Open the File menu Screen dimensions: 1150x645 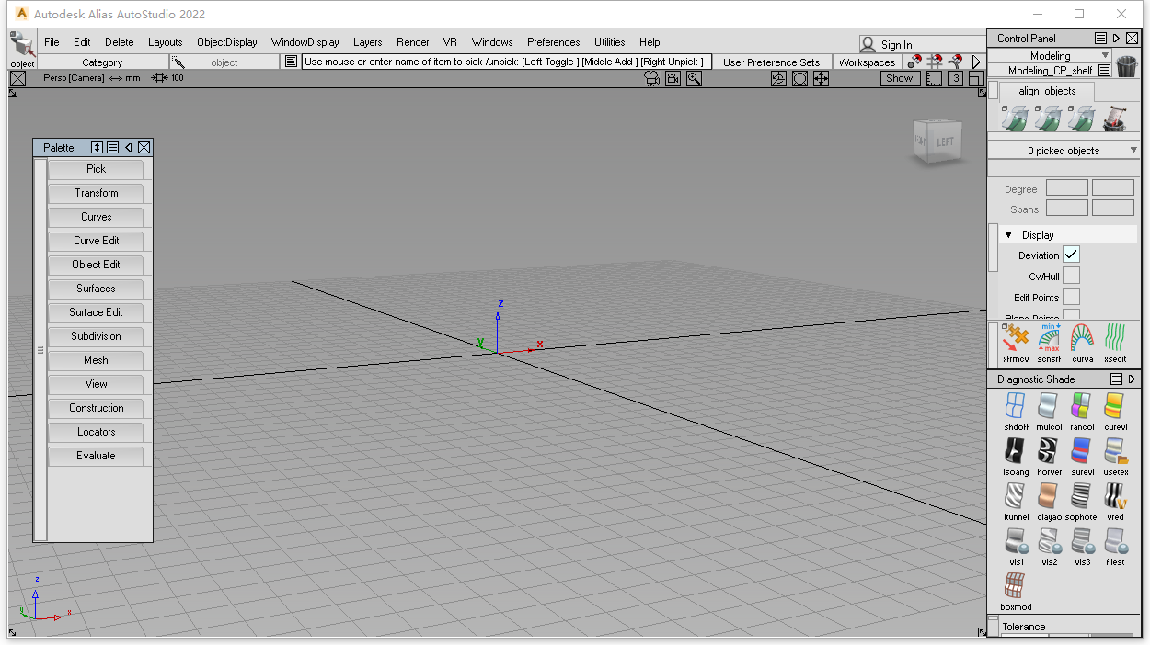point(52,42)
